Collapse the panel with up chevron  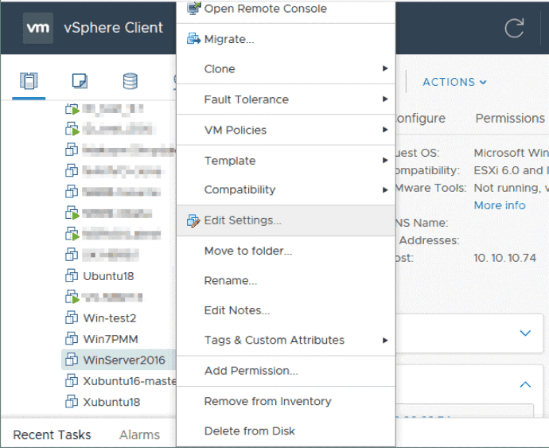tap(525, 385)
